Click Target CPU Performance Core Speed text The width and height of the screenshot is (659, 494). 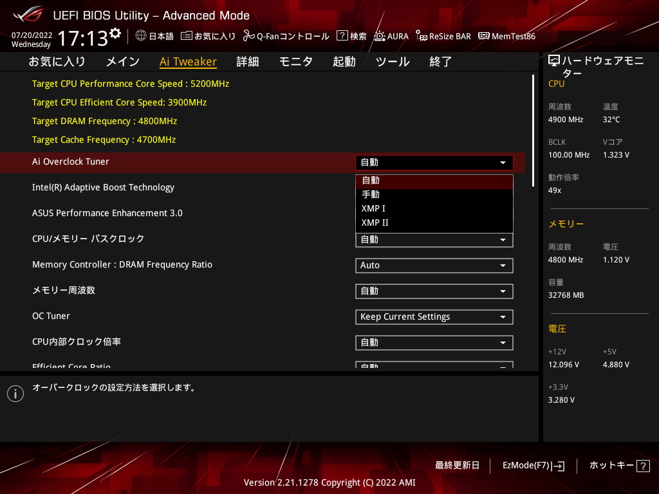(131, 84)
